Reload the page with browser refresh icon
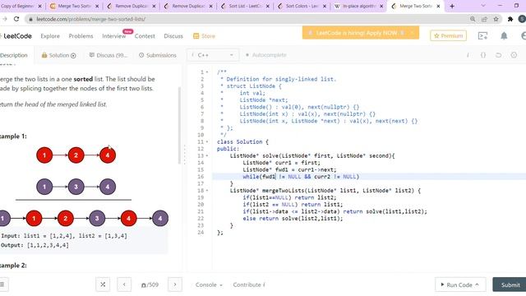This screenshot has height=296, width=526. (x=16, y=19)
